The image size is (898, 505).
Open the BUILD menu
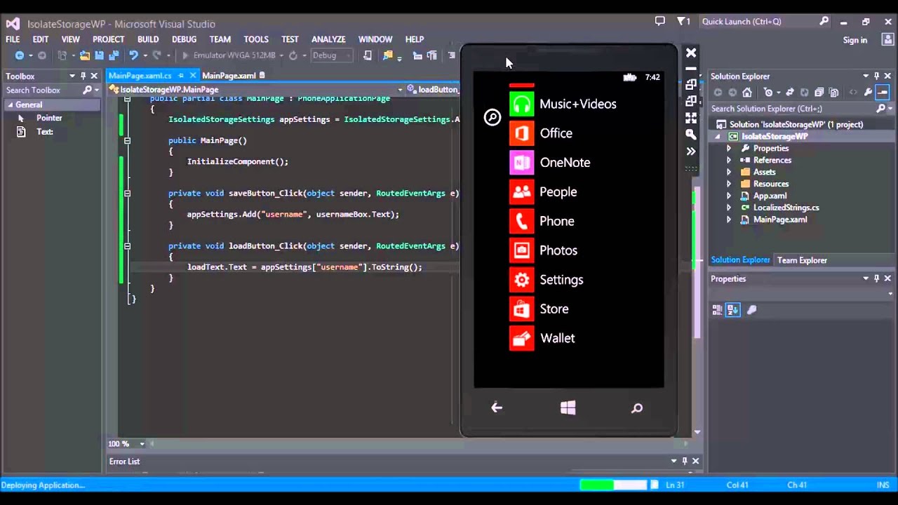148,39
